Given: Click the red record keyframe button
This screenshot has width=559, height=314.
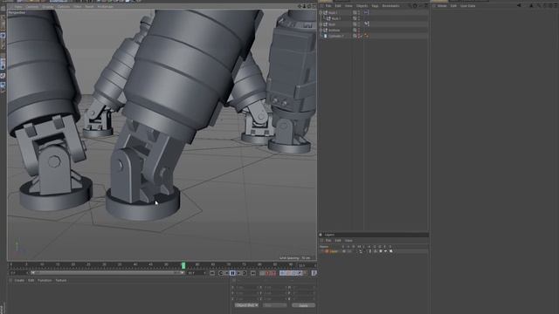Looking at the screenshot, I should [267, 273].
